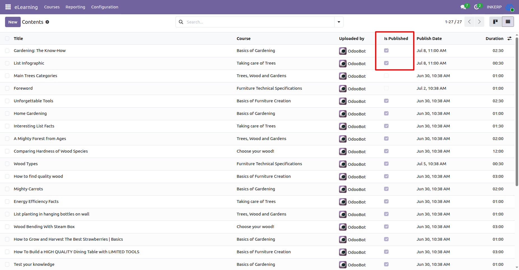Image resolution: width=519 pixels, height=270 pixels.
Task: Click OdooBot avatar in Foreword row
Action: [343, 89]
